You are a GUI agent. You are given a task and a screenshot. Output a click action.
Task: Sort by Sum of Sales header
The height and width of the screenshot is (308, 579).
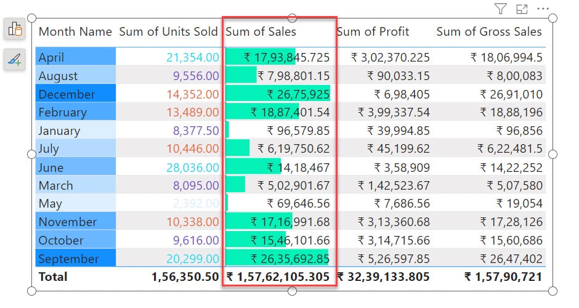coord(261,32)
